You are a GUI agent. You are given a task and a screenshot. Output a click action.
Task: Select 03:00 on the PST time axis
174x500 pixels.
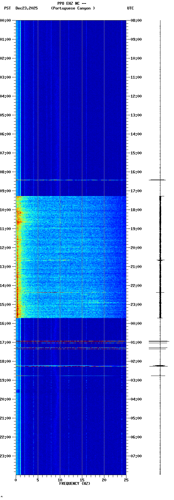[x=6, y=77]
